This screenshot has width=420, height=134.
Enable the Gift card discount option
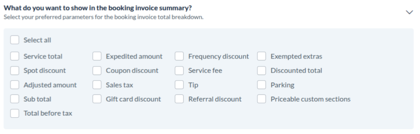point(97,99)
